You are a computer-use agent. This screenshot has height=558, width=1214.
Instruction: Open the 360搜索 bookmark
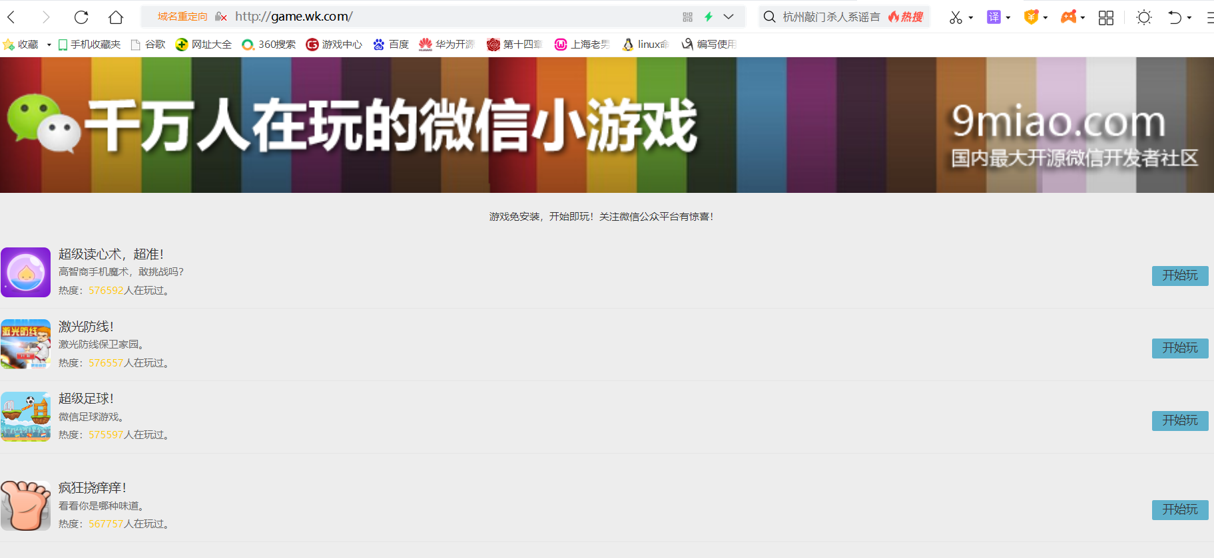268,45
